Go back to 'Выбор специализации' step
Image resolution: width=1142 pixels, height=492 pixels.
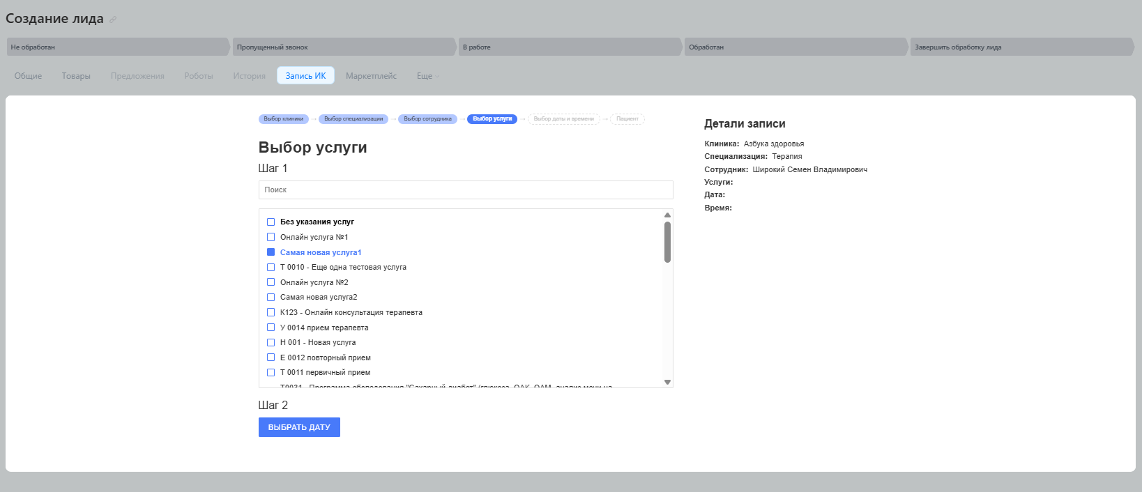(353, 119)
